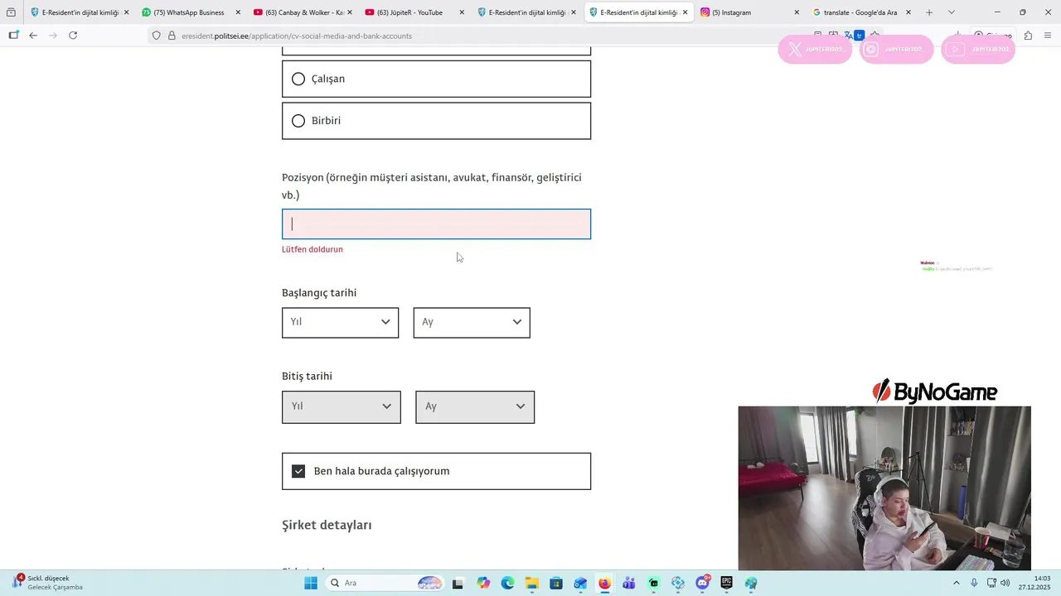Open Başlangıç tarihi Ay dropdown

[x=472, y=322]
